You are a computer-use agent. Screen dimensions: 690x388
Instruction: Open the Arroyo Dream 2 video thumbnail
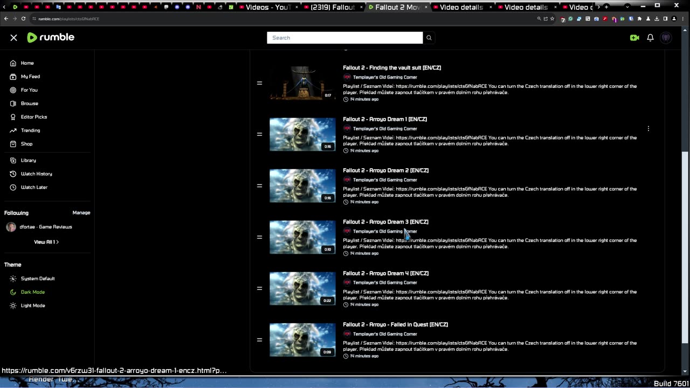pos(302,186)
